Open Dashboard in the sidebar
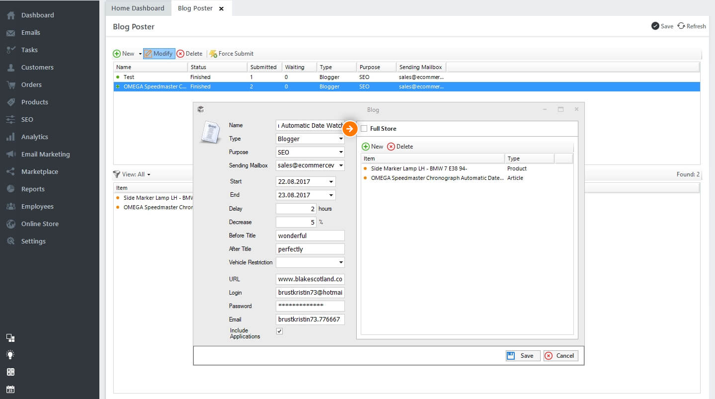715x399 pixels. (37, 15)
